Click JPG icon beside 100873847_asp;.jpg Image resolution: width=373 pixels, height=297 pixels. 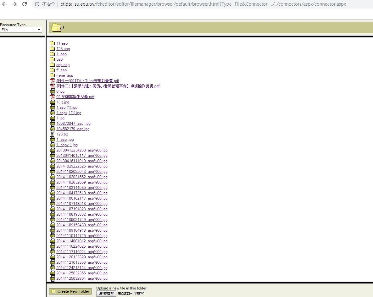[52, 124]
